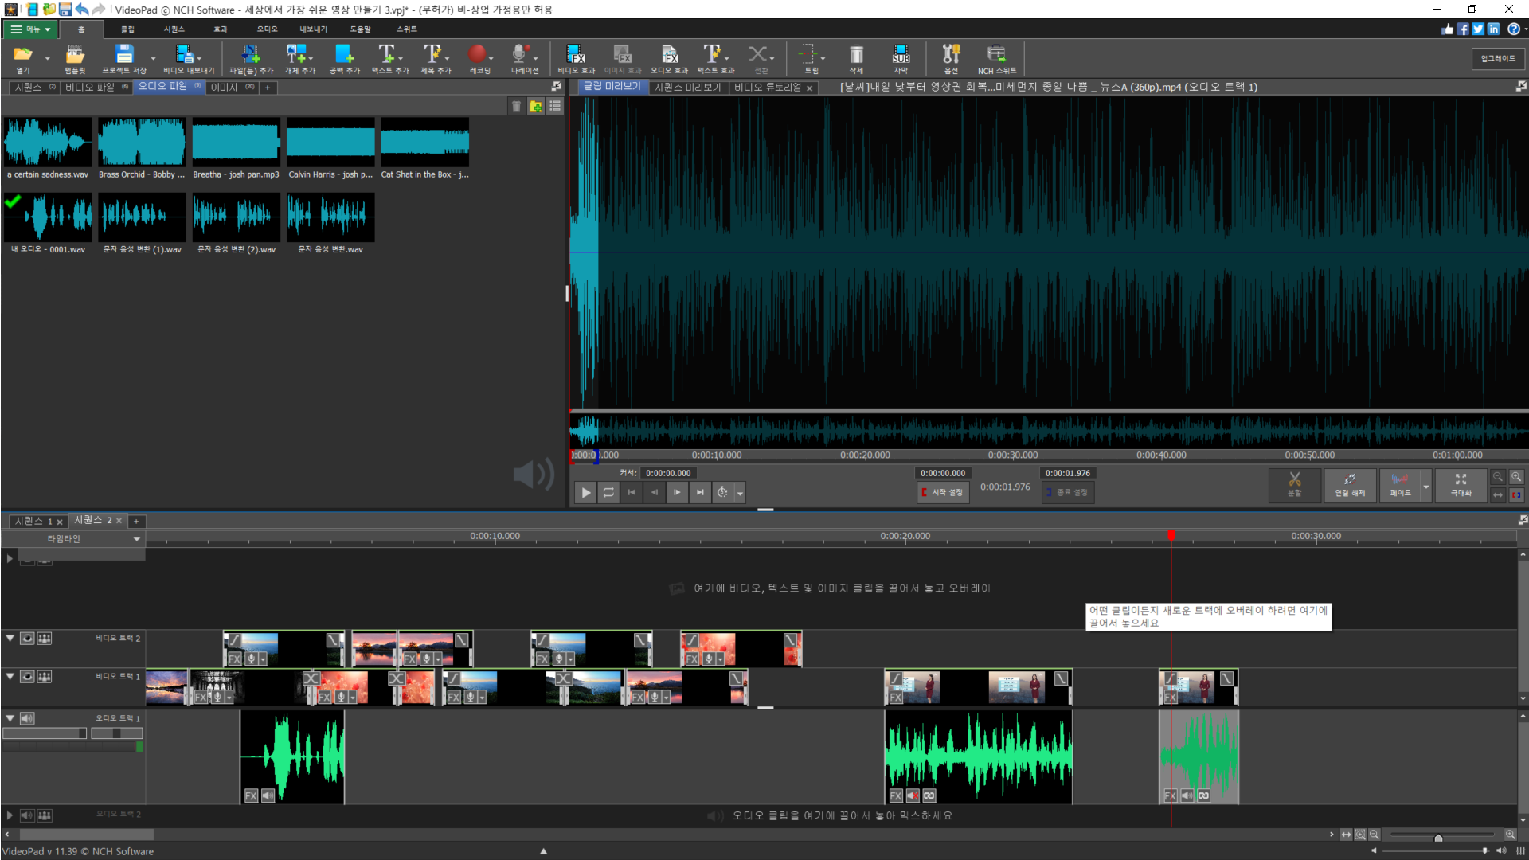Click FX icon on first audio clip
Screen dimensions: 1529x860
click(251, 795)
